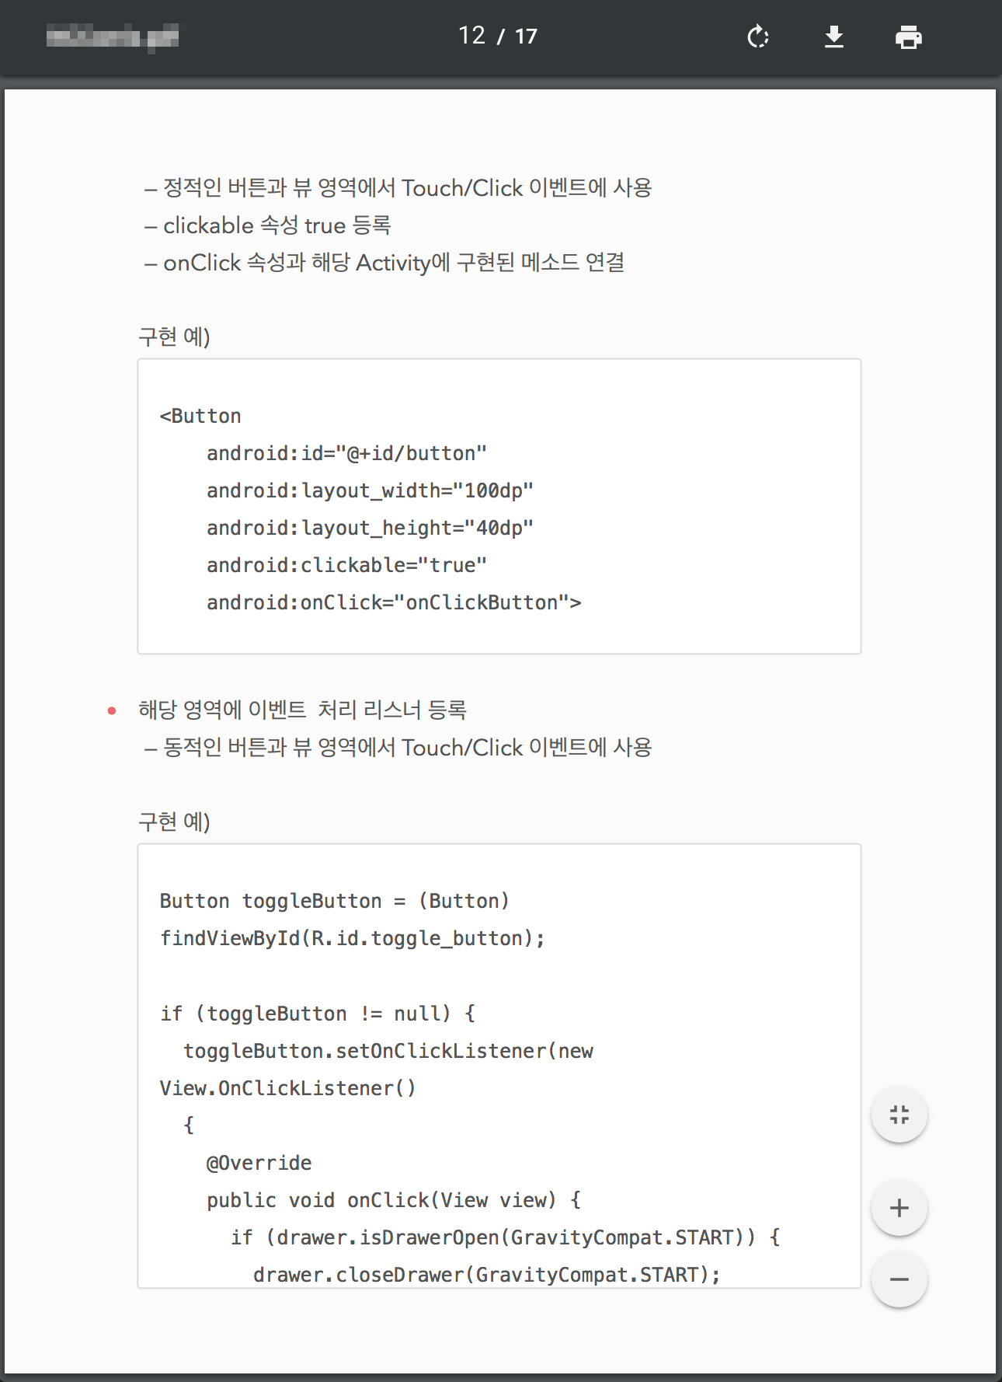Select the current page number 12 field

coord(471,36)
